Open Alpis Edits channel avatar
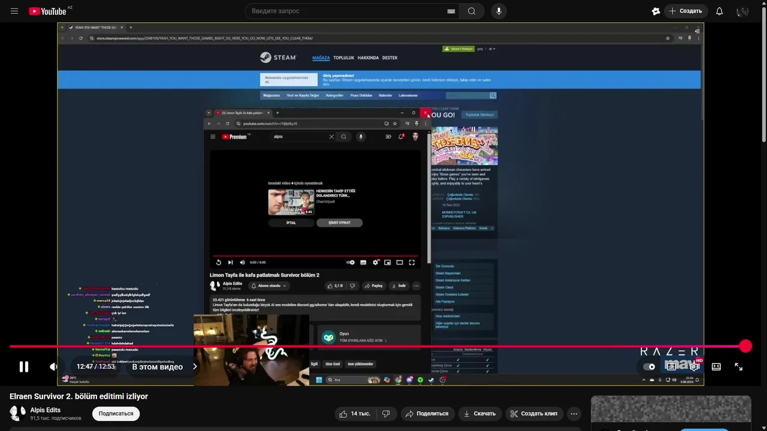The image size is (767, 431). tap(17, 413)
